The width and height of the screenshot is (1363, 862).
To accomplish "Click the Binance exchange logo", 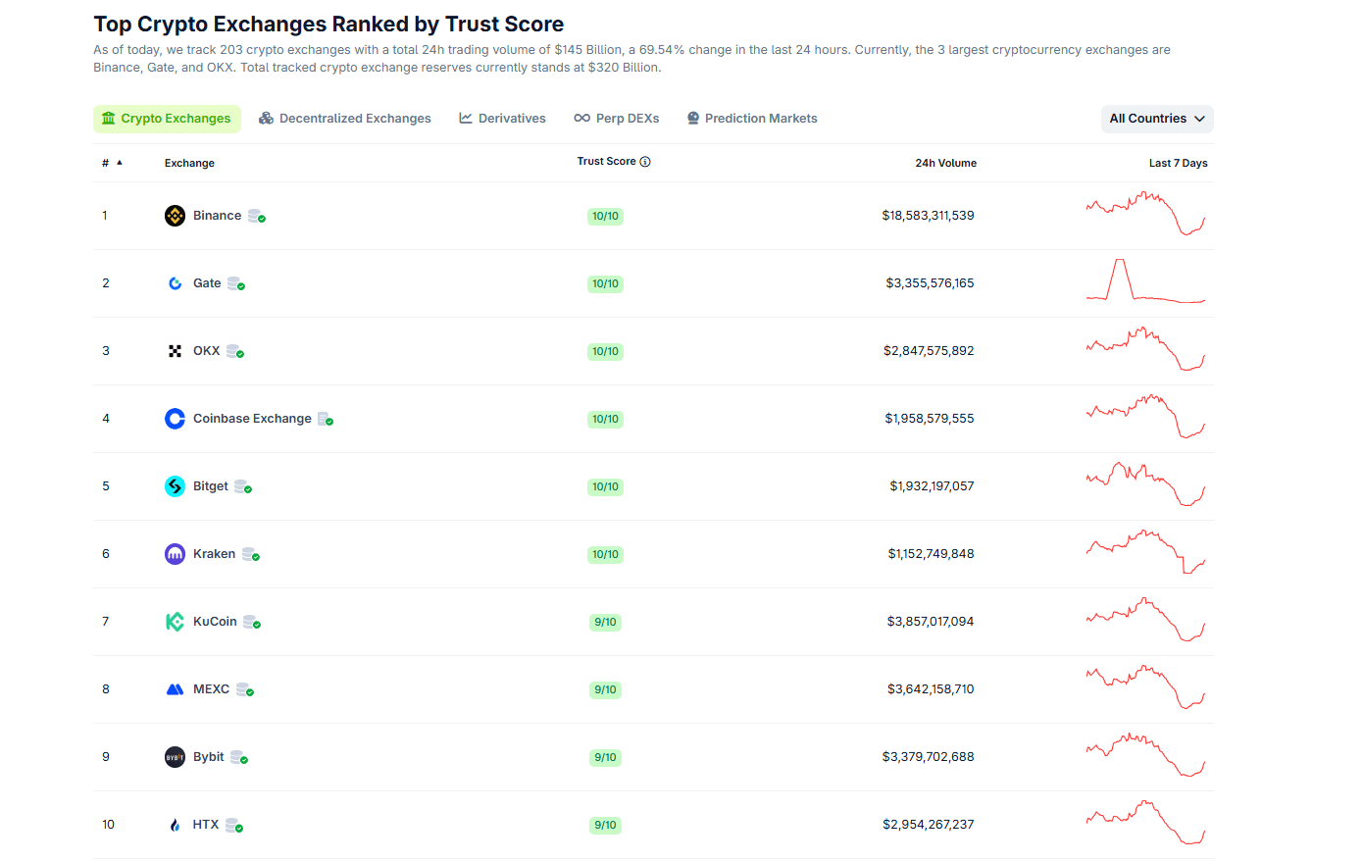I will tap(175, 215).
